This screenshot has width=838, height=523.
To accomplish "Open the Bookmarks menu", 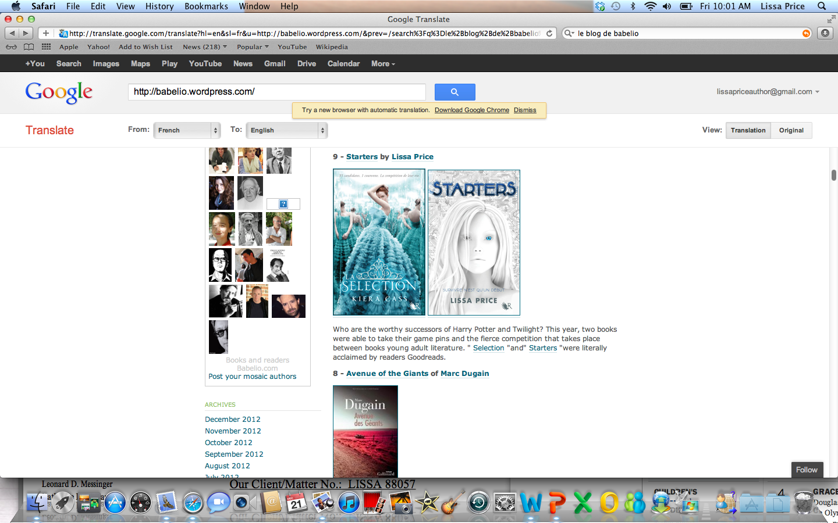I will point(207,6).
